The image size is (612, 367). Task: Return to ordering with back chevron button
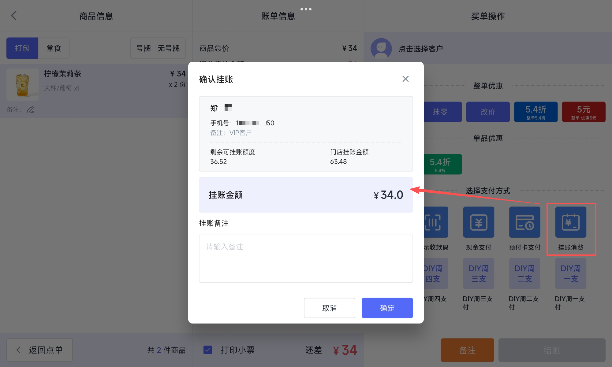(x=39, y=350)
